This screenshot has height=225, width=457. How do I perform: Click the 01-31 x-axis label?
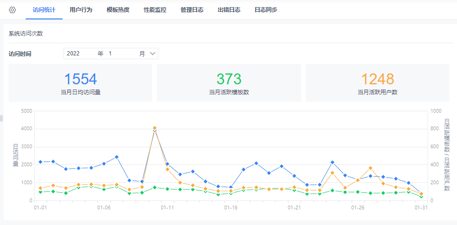point(421,207)
